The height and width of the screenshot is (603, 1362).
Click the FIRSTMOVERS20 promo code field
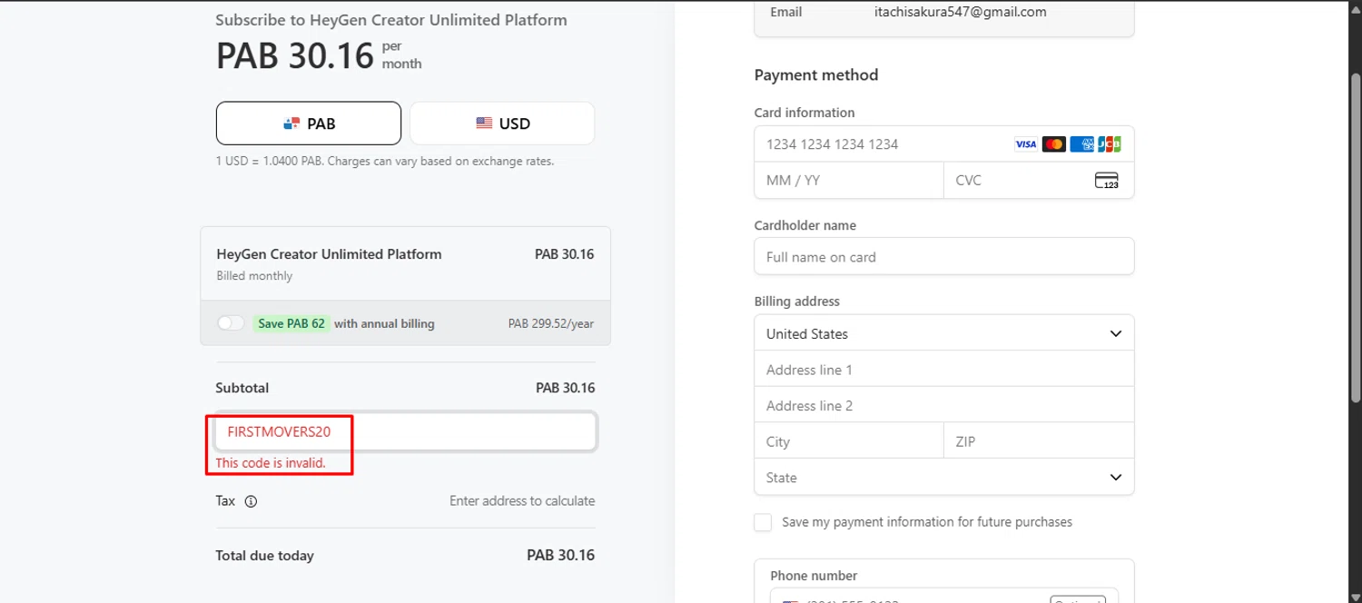pyautogui.click(x=405, y=432)
